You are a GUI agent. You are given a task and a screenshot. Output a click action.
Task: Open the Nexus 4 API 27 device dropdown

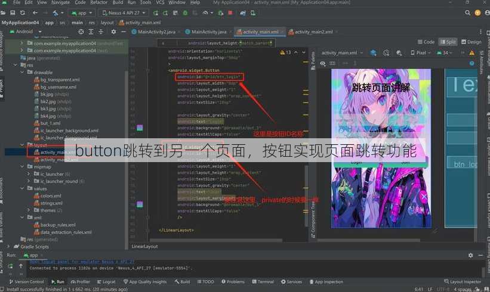pyautogui.click(x=124, y=13)
